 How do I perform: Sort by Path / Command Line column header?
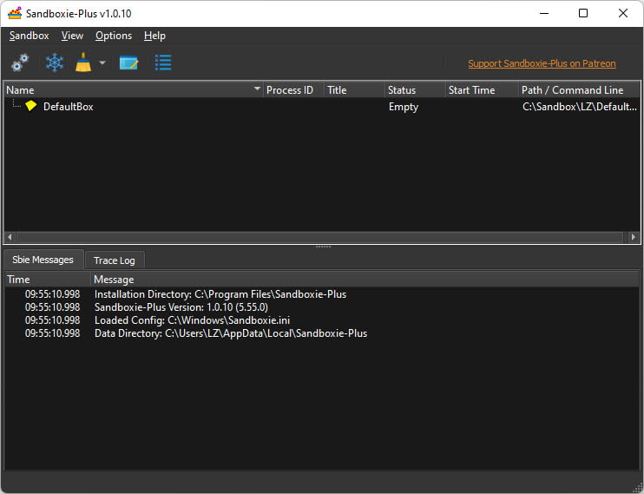coord(579,90)
